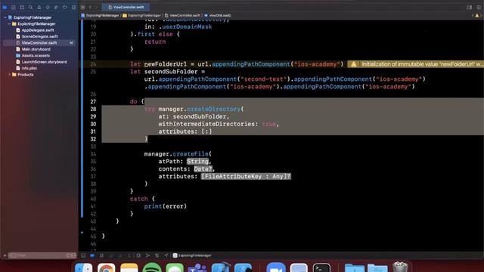This screenshot has height=272, width=484.
Task: Open the Test navigator diamond icon
Action: tap(48, 7)
